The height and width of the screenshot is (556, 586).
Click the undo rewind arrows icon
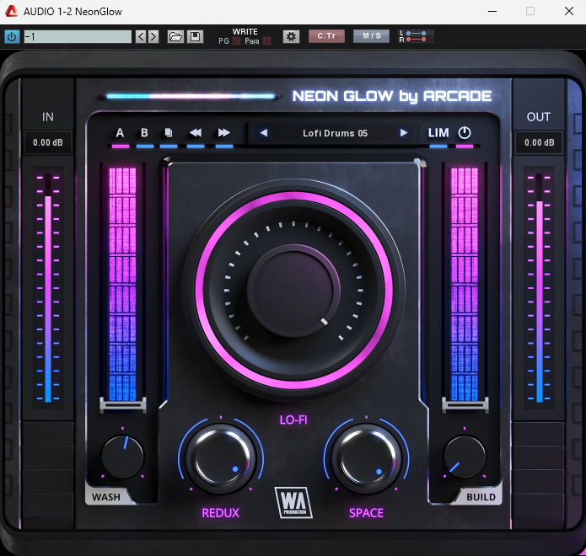[x=196, y=133]
